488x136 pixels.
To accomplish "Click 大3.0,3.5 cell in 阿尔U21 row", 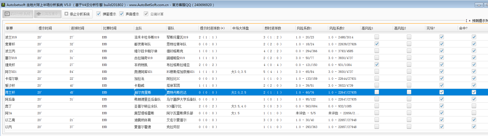I will point(238,72).
